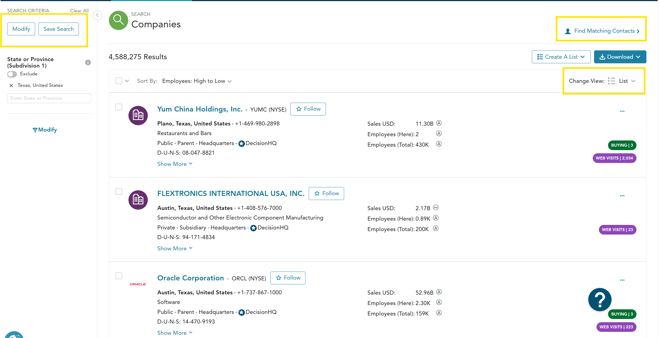Click the D-U-N-S: 94-171-4834 text
The height and width of the screenshot is (338, 659).
pos(186,237)
